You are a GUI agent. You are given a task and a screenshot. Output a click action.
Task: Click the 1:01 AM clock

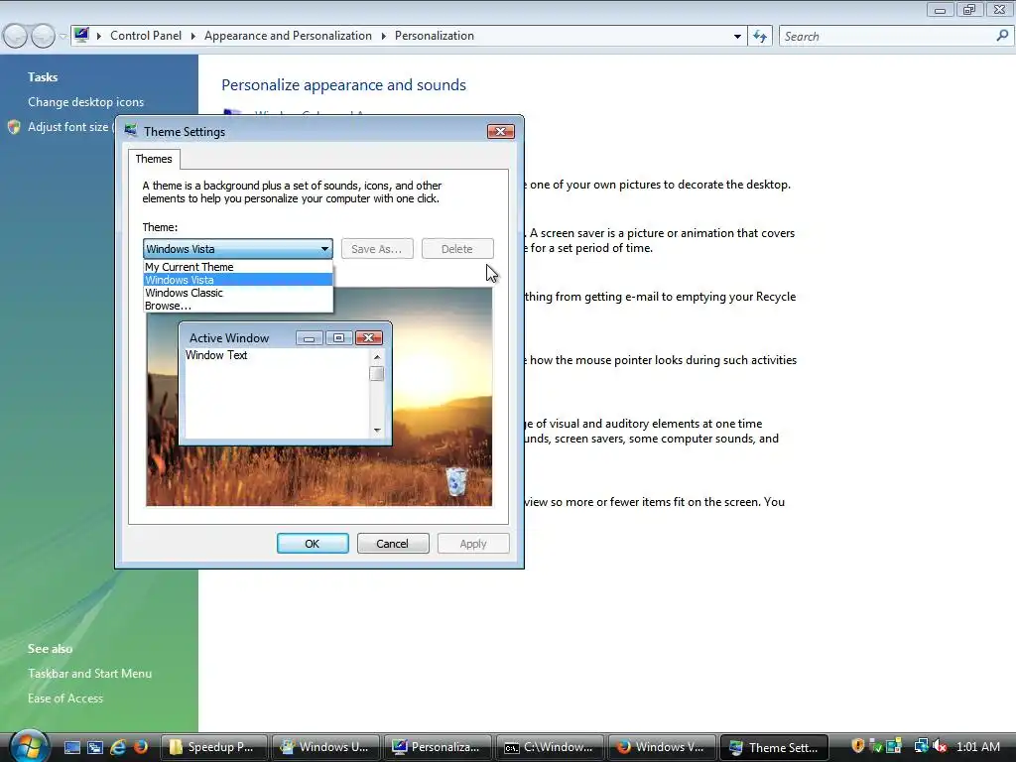point(978,746)
